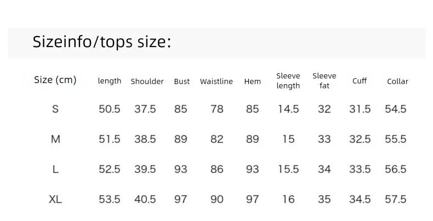Click the 38.5 shoulder value for M
This screenshot has width=433, height=221.
click(145, 139)
